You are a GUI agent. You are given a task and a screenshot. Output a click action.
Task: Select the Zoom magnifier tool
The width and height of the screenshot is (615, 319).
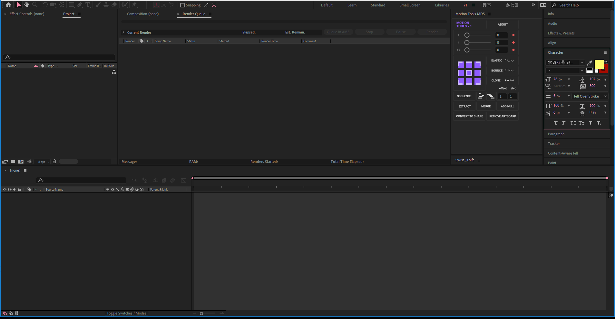[35, 5]
